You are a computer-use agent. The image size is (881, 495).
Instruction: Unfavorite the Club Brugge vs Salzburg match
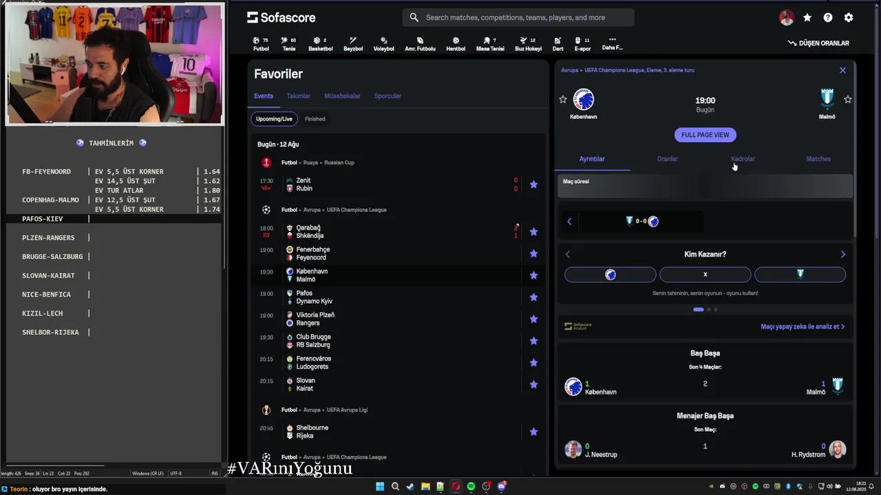(x=533, y=341)
